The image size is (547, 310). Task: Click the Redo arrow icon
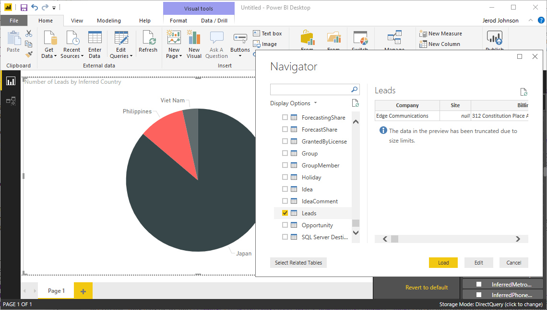pos(45,7)
